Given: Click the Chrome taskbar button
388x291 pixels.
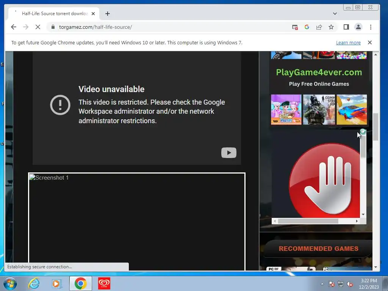Looking at the screenshot, I should click(80, 283).
